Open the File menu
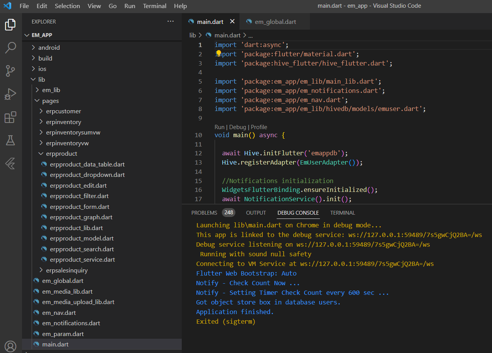Screen dimensions: 492x353 24,6
